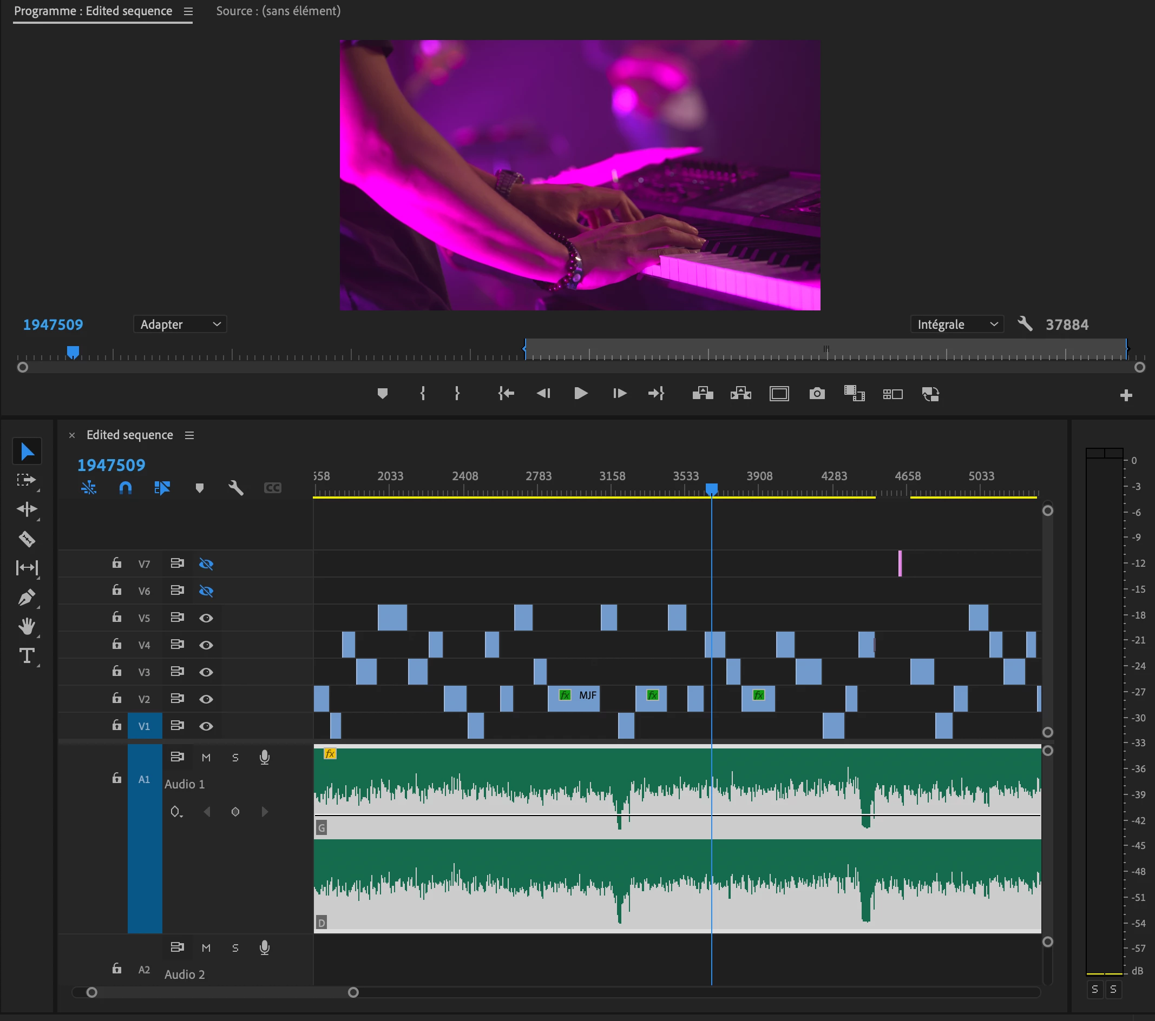Select the Programme: Edited sequence tab

point(93,11)
